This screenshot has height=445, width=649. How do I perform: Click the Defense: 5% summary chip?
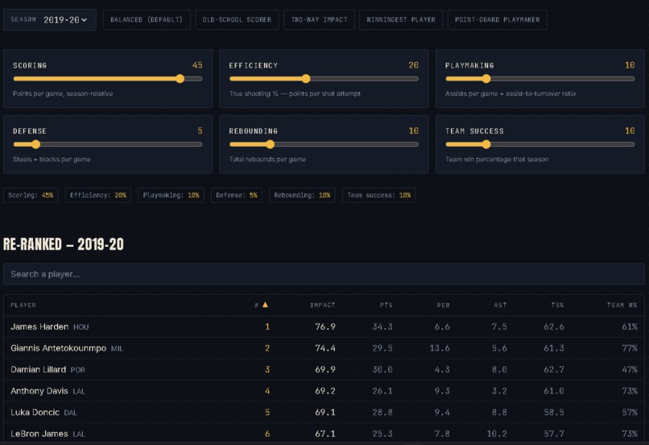click(237, 195)
